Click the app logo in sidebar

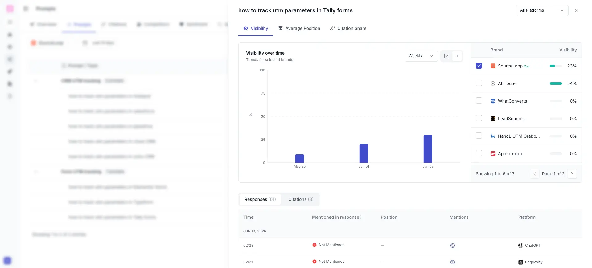click(x=10, y=9)
